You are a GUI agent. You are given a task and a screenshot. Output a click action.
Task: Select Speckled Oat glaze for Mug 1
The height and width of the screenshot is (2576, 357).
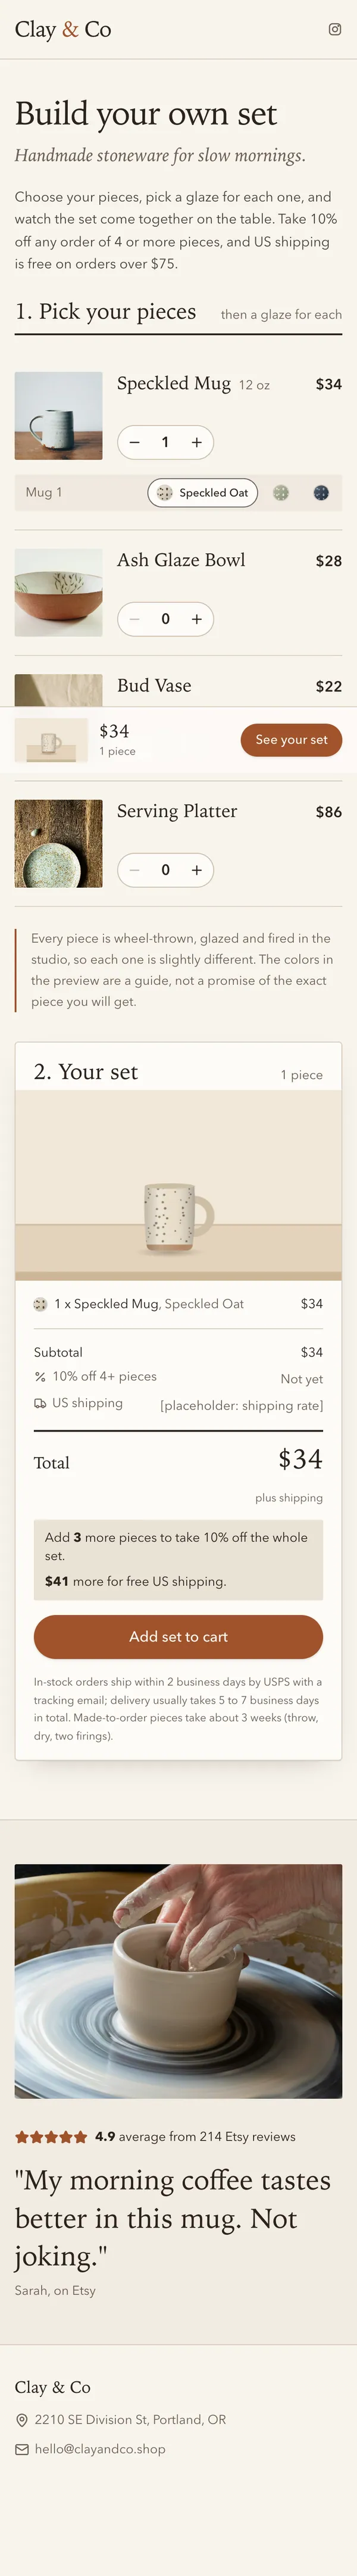pos(203,493)
